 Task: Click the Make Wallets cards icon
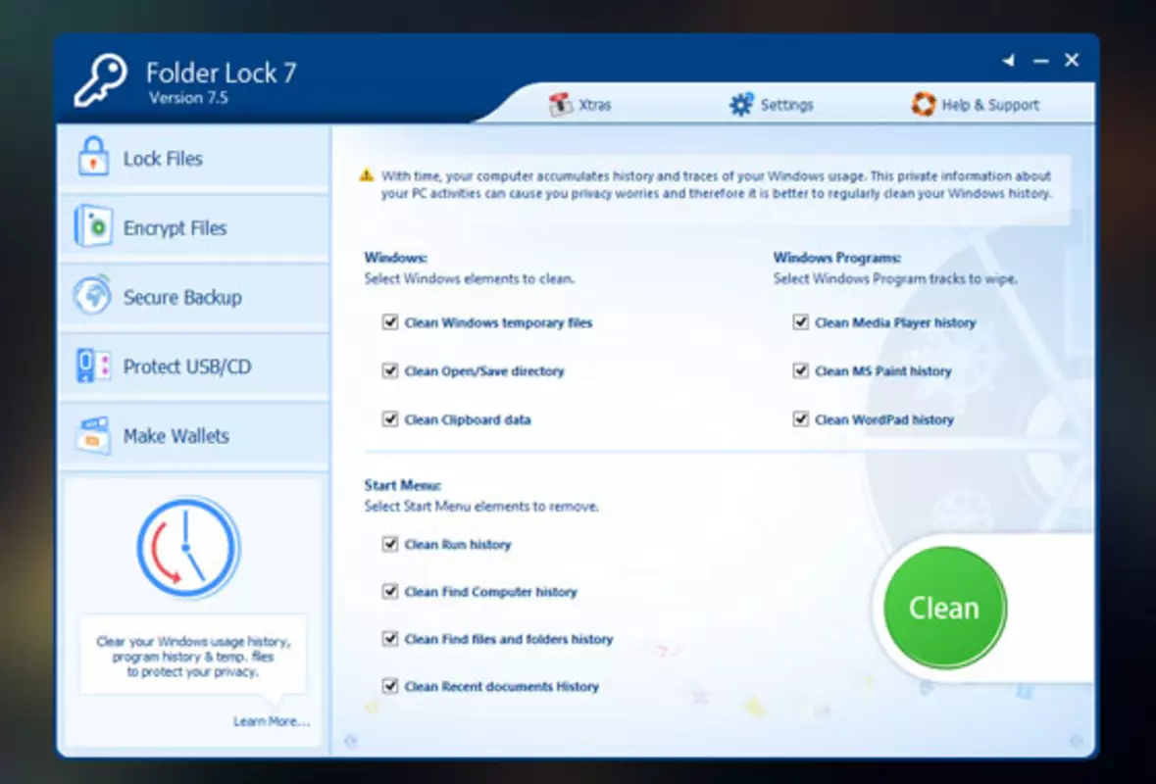93,435
